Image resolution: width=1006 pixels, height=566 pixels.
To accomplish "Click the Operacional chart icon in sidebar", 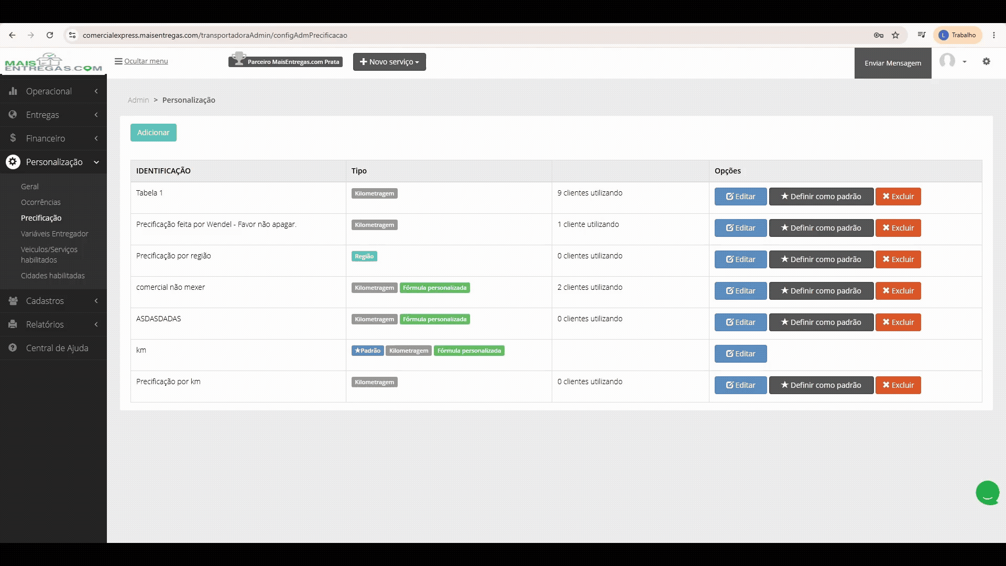I will tap(13, 91).
